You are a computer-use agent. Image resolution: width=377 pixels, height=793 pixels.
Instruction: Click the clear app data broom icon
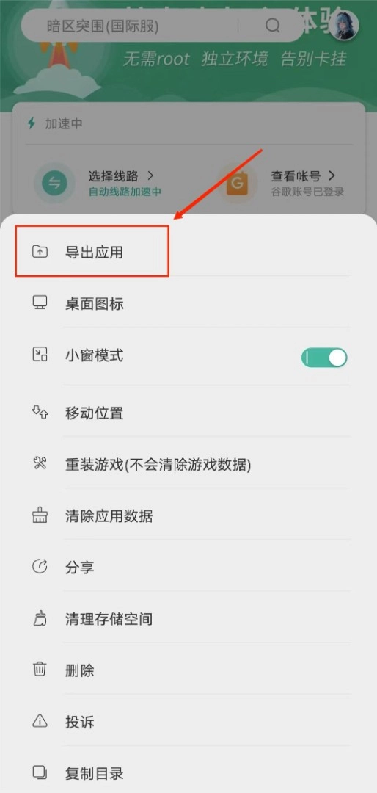(40, 515)
